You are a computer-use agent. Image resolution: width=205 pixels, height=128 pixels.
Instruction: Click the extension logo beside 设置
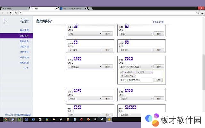[6, 21]
